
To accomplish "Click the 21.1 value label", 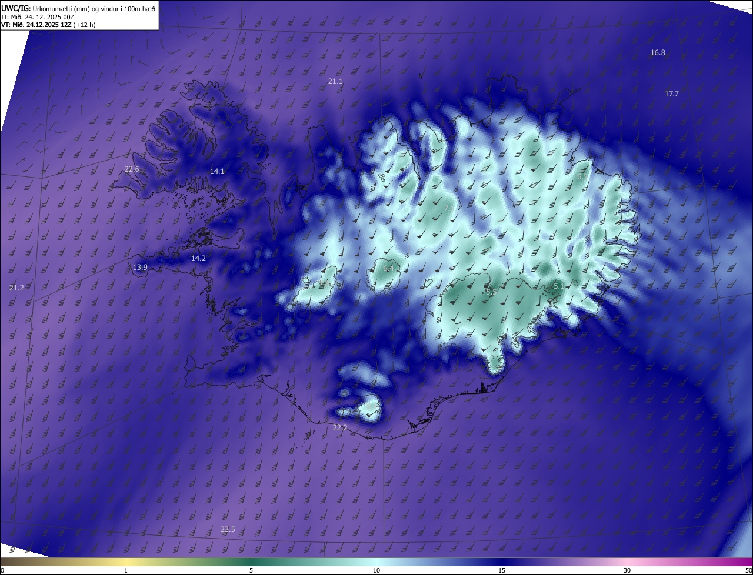I will coord(335,82).
